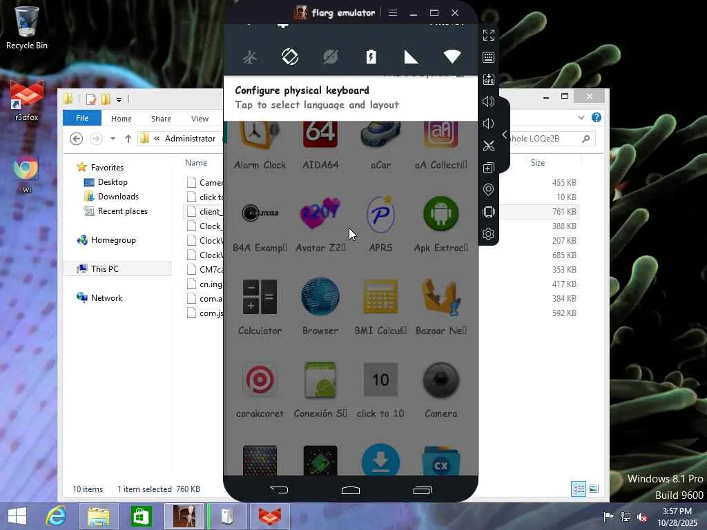The image size is (707, 530).
Task: Open File tab in Explorer
Action: (x=82, y=118)
